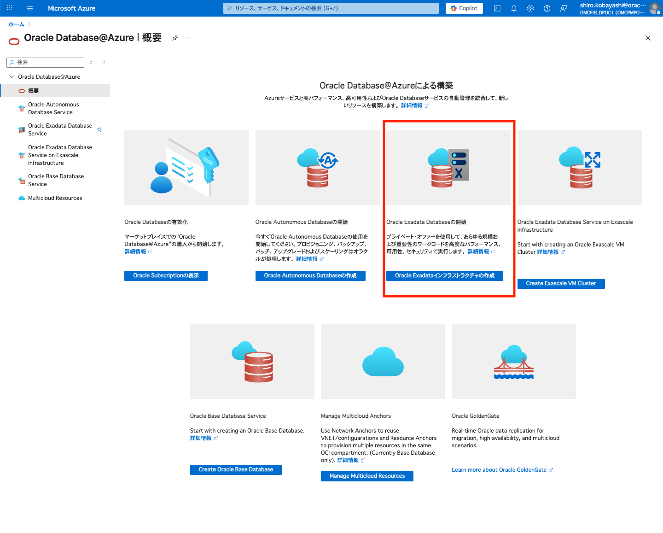Go to ホーム breadcrumb link
663x533 pixels.
(x=16, y=24)
